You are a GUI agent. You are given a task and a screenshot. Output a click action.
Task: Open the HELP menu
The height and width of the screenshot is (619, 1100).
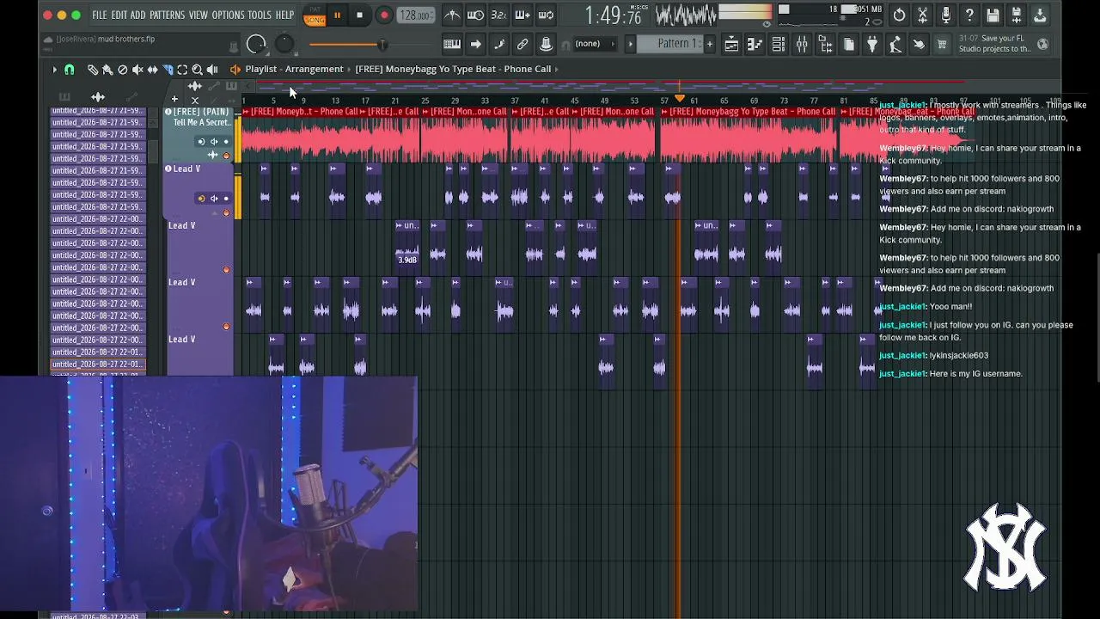pyautogui.click(x=284, y=15)
